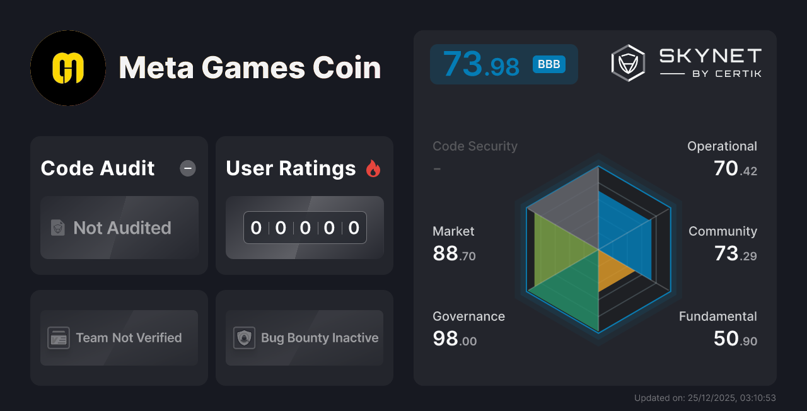
Task: Switch to the Governance section
Action: (x=468, y=327)
